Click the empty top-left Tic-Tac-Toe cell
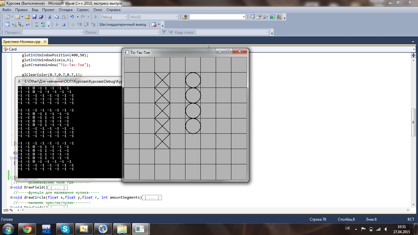This screenshot has height=235, width=418. coord(132,65)
